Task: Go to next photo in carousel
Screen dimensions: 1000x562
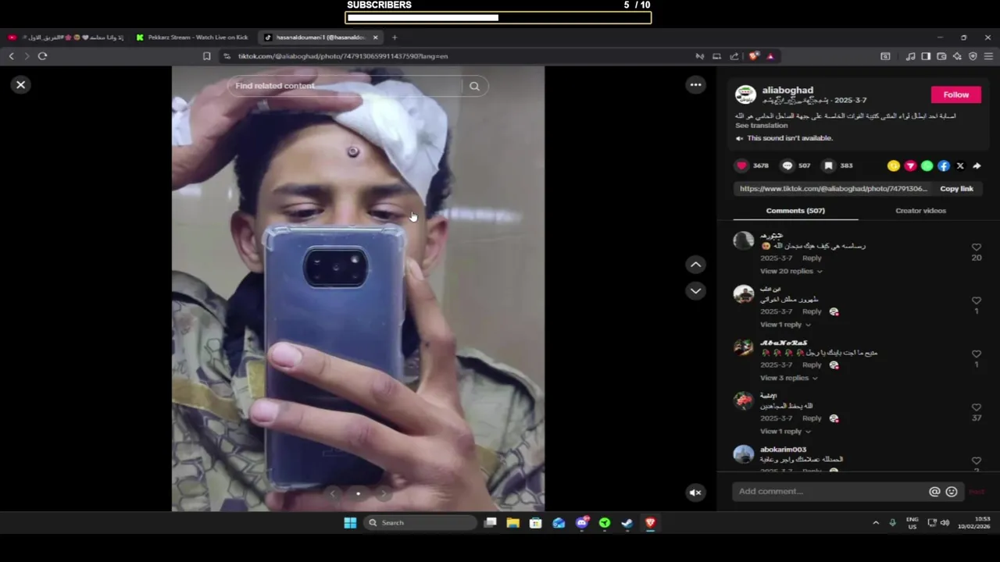Action: 383,493
